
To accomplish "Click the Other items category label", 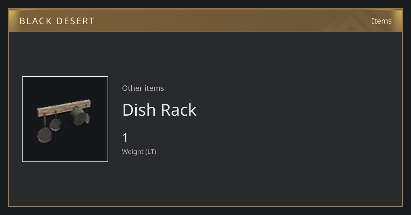I will [x=143, y=88].
